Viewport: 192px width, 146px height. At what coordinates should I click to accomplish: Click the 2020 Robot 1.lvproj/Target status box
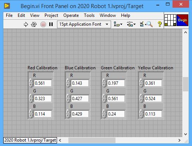point(30,140)
